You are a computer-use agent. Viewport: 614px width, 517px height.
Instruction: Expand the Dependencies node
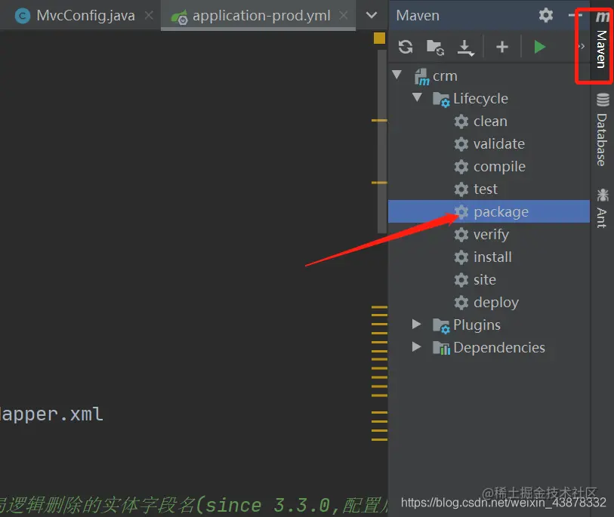[416, 346]
